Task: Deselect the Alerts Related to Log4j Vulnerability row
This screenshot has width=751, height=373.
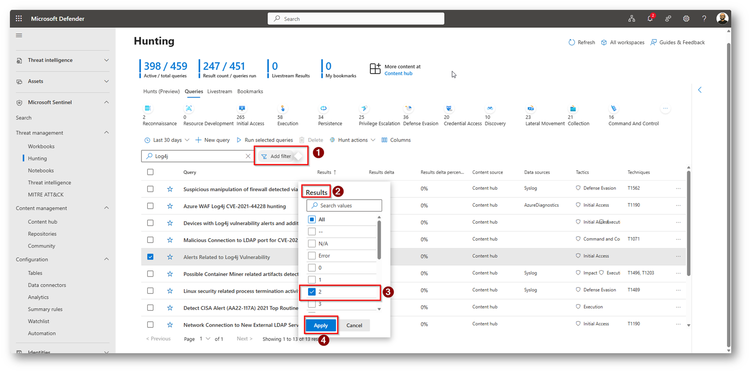Action: click(x=150, y=257)
